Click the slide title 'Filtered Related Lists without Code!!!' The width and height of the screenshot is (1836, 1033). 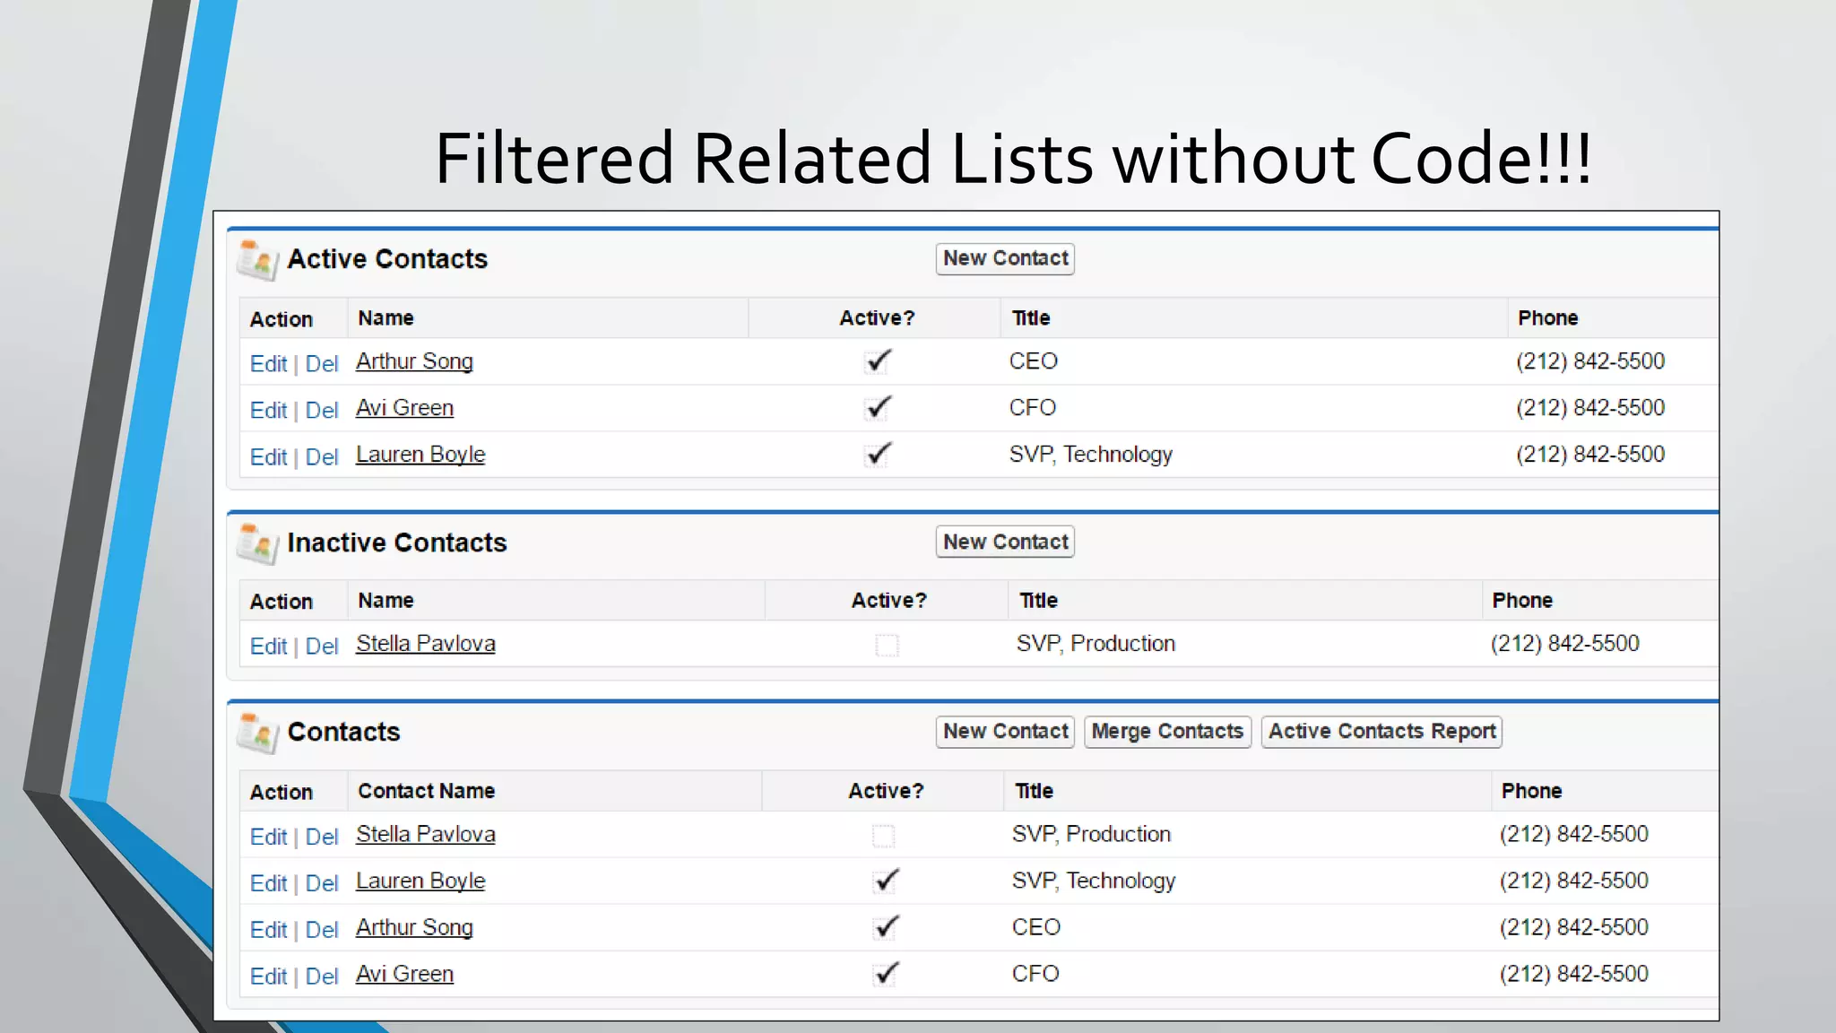(1014, 159)
